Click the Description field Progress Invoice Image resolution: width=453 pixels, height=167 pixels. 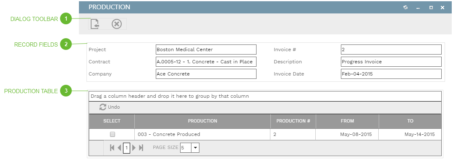point(391,62)
